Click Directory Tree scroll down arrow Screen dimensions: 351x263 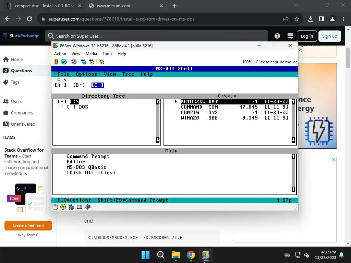158,140
